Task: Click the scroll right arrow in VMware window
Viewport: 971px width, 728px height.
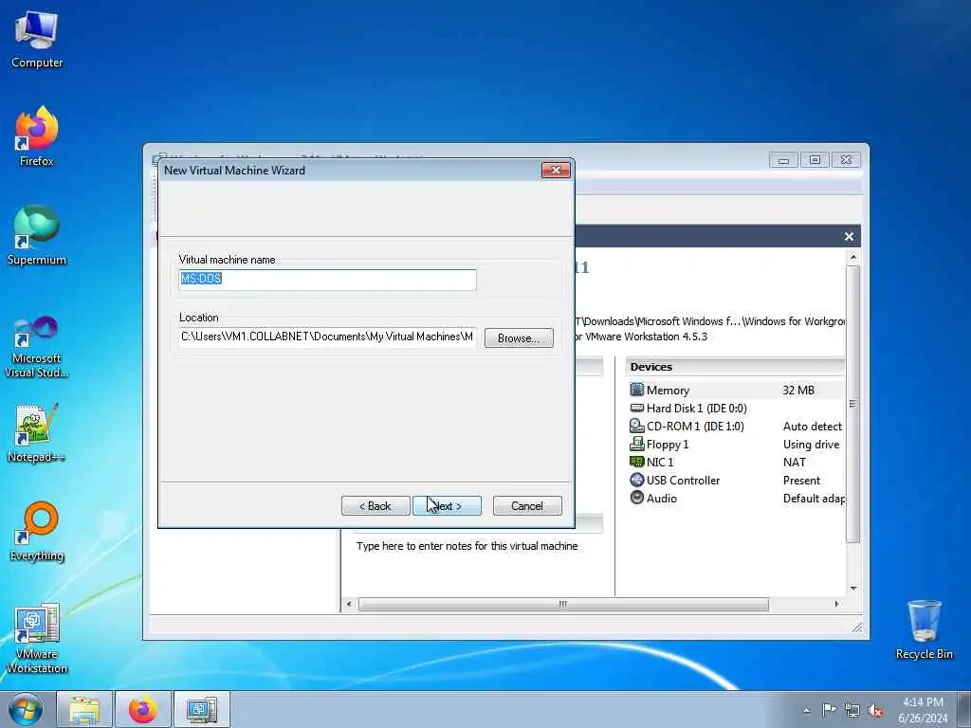Action: click(x=836, y=604)
